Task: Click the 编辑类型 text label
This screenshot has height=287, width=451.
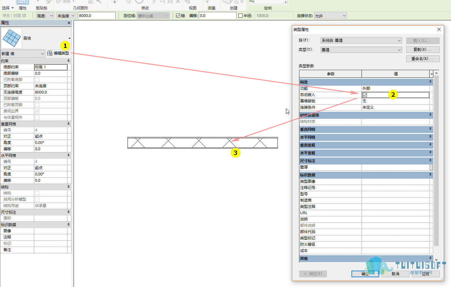Action: 61,53
